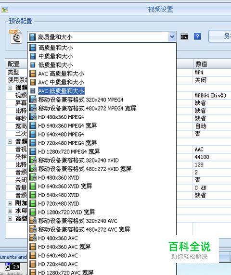The width and height of the screenshot is (231, 275).
Task: Open the preset configuration dropdown arrow
Action: pos(172,37)
